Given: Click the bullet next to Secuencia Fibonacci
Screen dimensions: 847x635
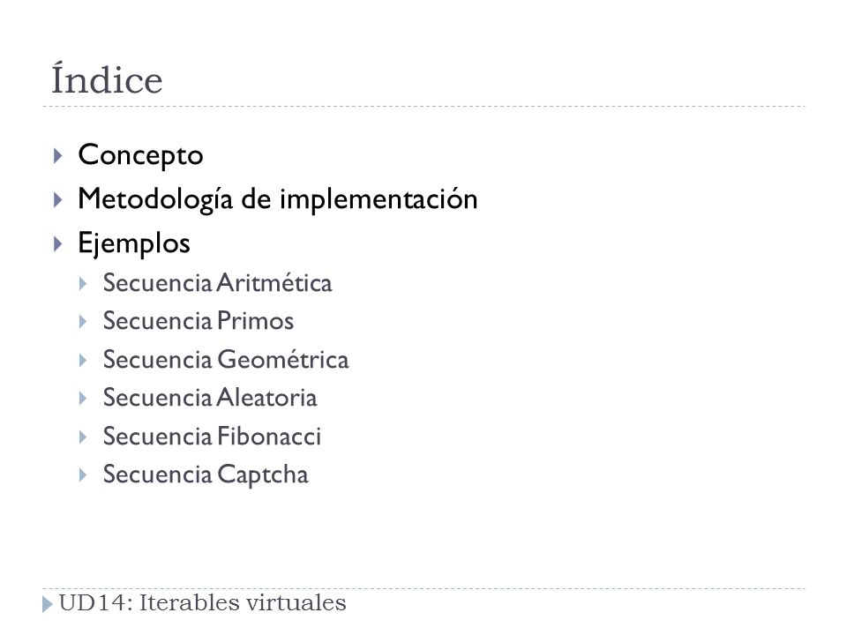Looking at the screenshot, I should click(x=83, y=437).
